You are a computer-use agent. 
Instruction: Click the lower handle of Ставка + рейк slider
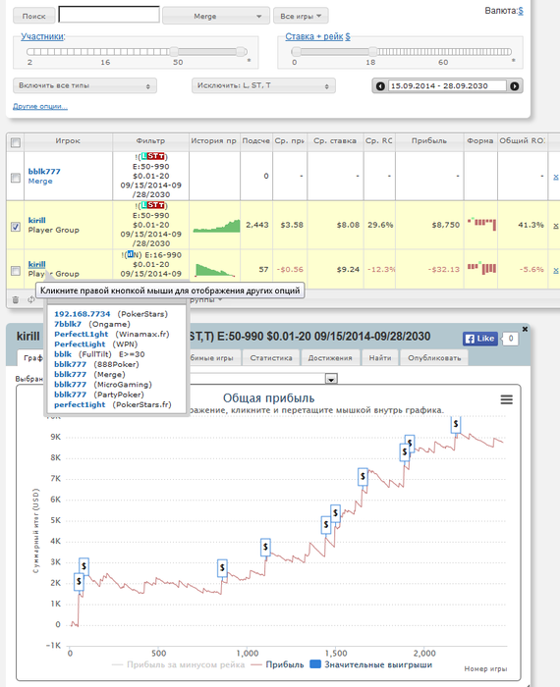click(x=296, y=52)
